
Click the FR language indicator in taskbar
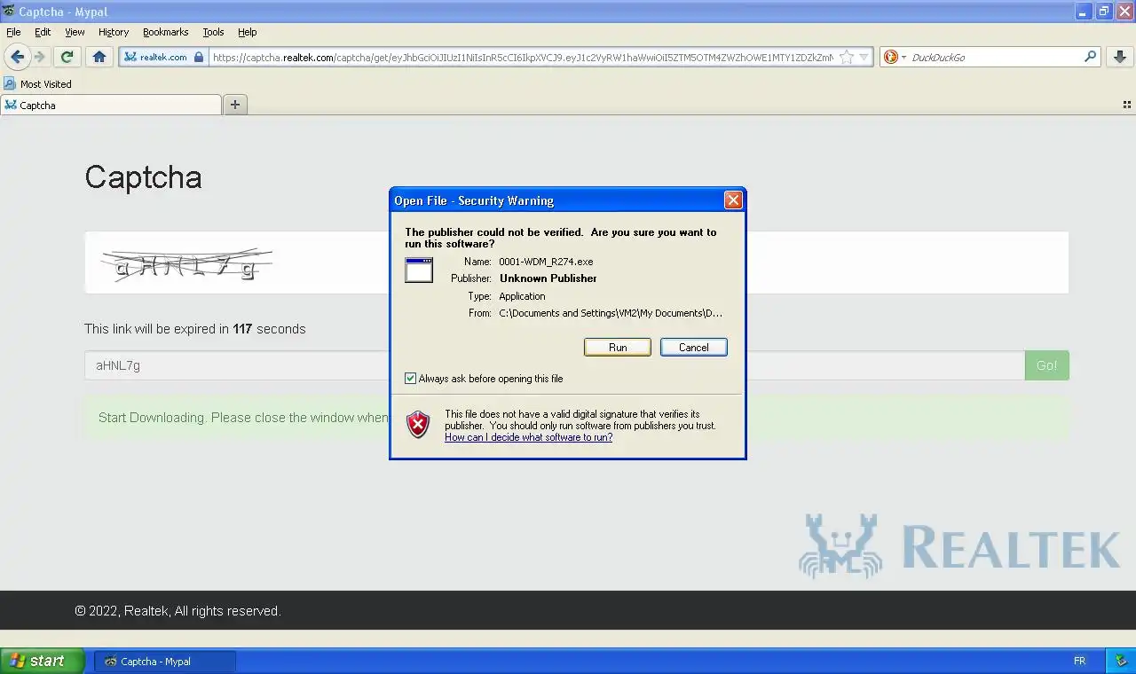point(1080,661)
